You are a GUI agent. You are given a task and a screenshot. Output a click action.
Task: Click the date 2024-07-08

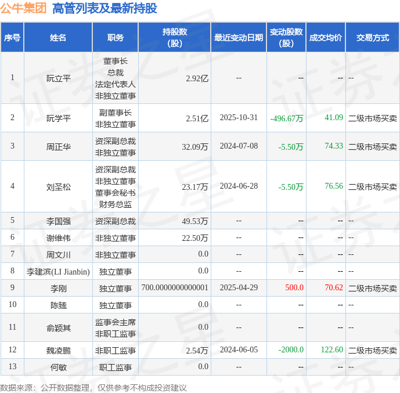239,146
